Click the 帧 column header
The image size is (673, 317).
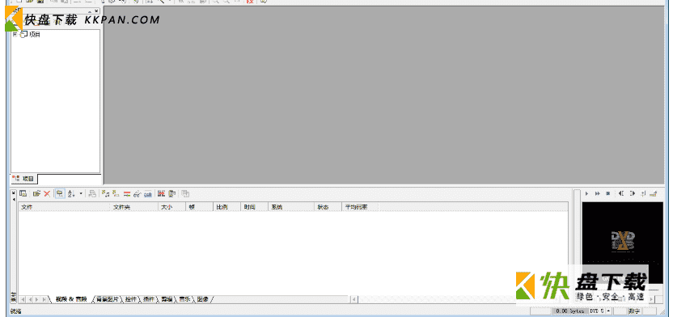coord(199,207)
